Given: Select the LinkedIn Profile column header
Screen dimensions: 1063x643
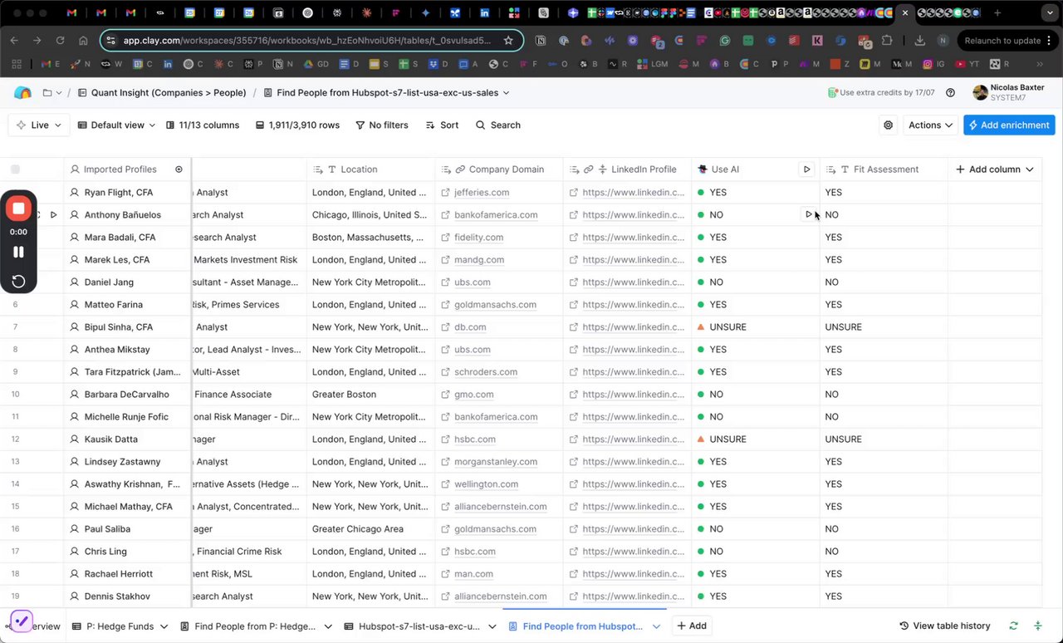Looking at the screenshot, I should click(x=627, y=169).
